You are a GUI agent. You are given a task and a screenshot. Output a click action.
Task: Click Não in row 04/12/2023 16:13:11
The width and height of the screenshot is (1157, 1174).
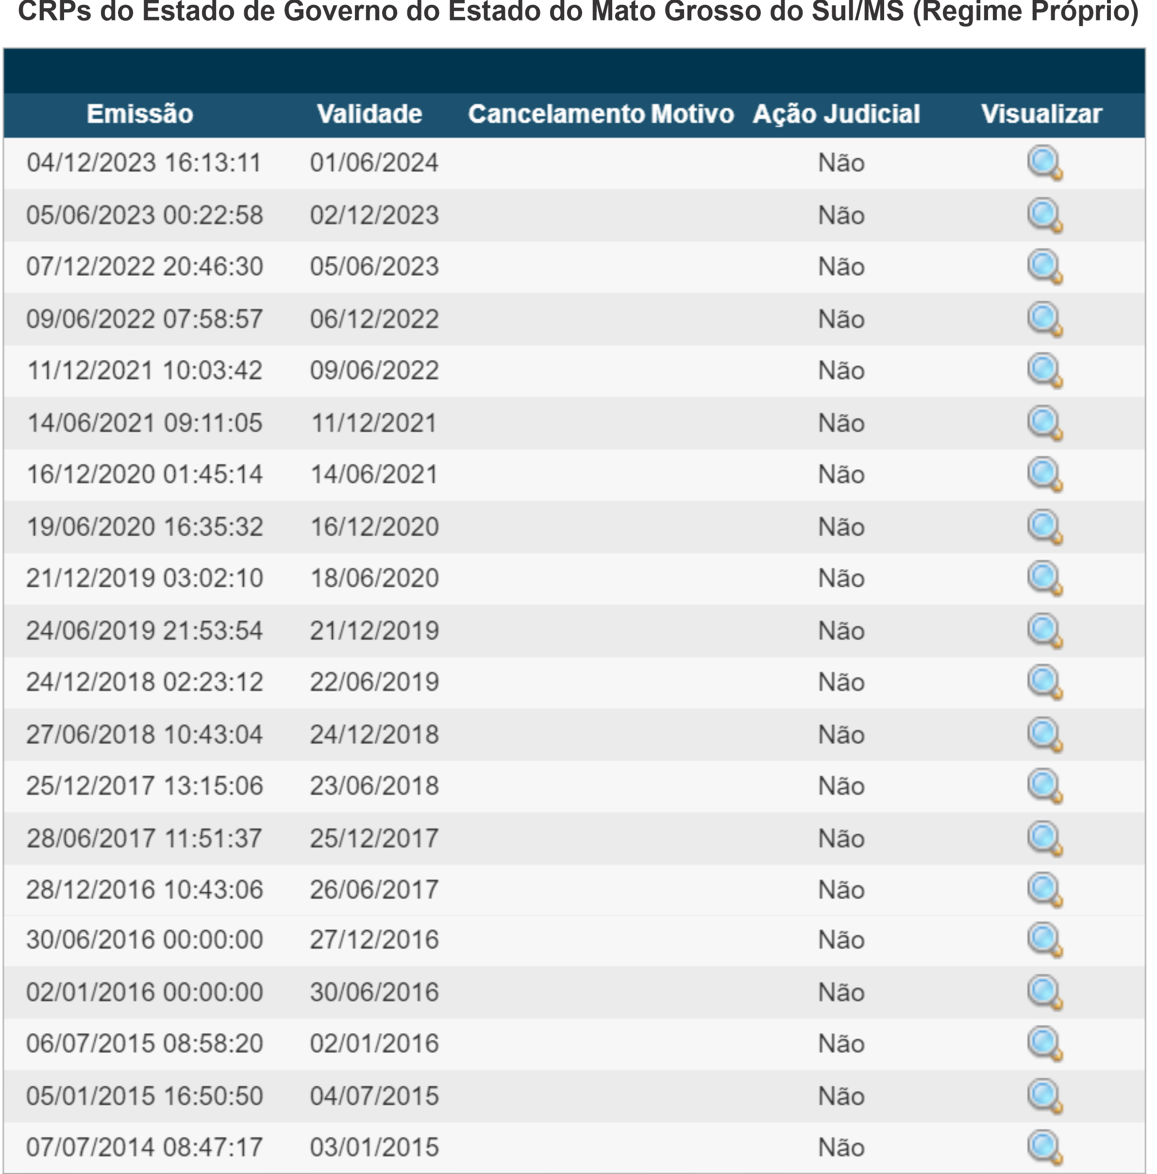pos(841,163)
